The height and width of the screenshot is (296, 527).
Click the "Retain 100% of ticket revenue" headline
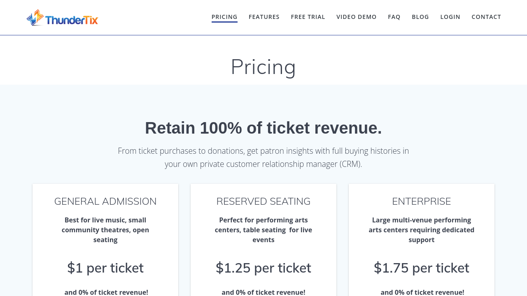click(x=263, y=128)
